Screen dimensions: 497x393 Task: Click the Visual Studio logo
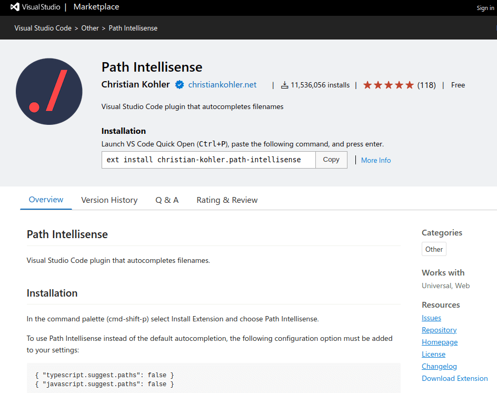[14, 7]
